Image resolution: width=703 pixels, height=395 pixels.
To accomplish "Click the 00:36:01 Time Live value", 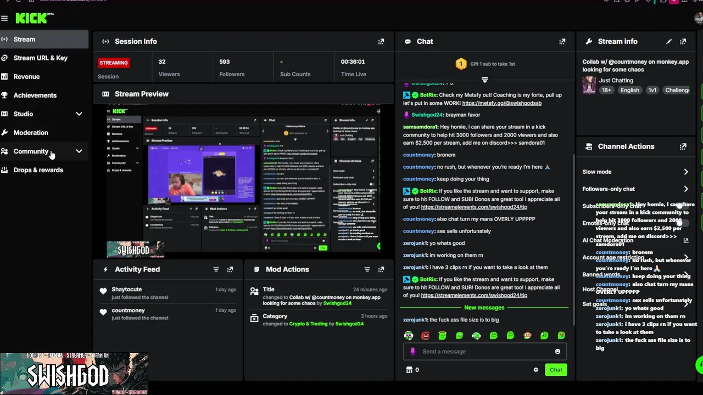I will tap(353, 62).
